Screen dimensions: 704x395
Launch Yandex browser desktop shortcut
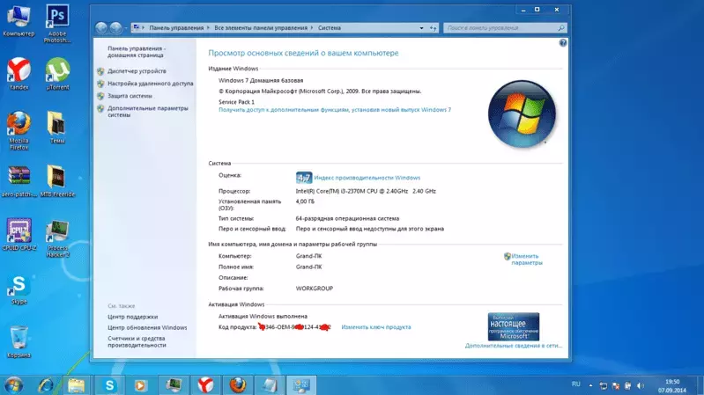click(19, 74)
